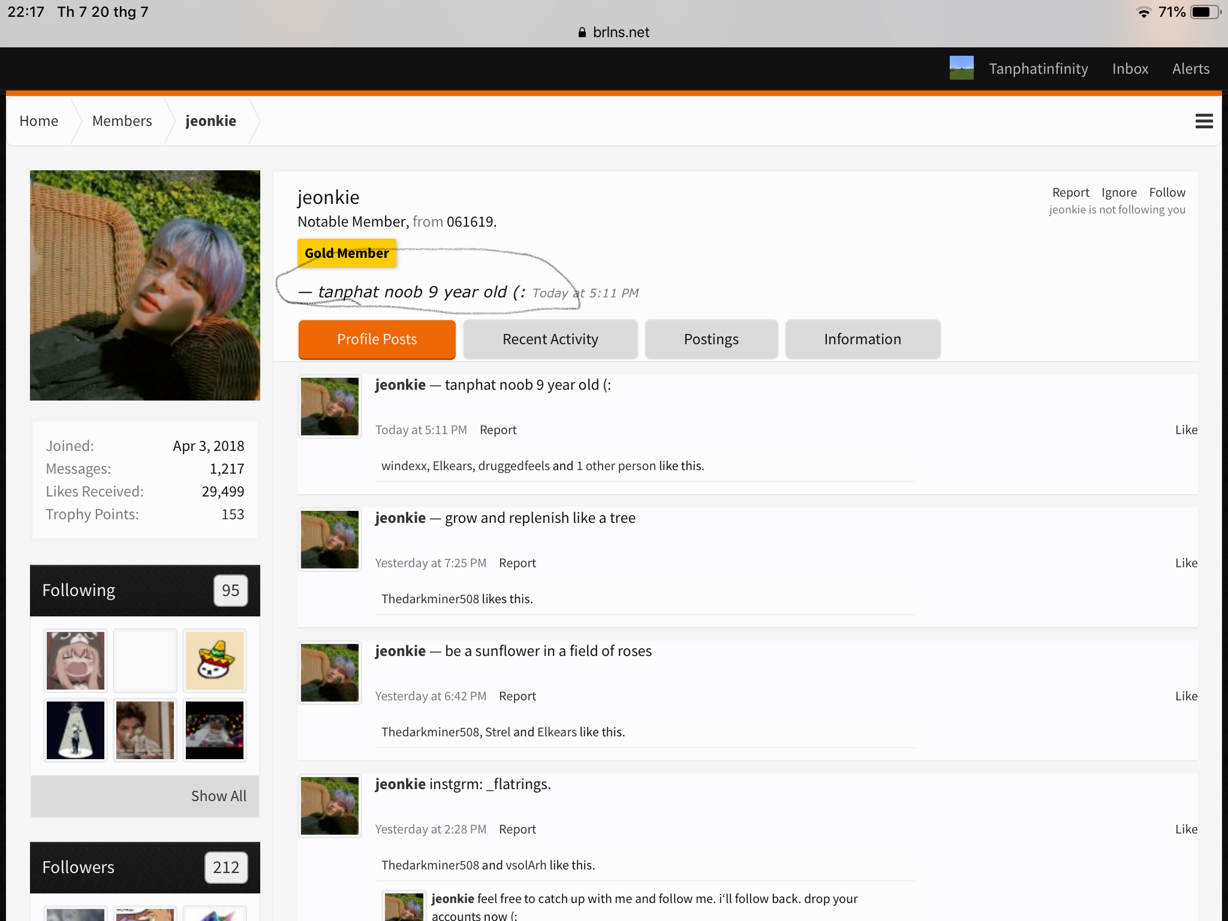Click Tanphatinfinity's small avatar in the navbar

pos(961,68)
